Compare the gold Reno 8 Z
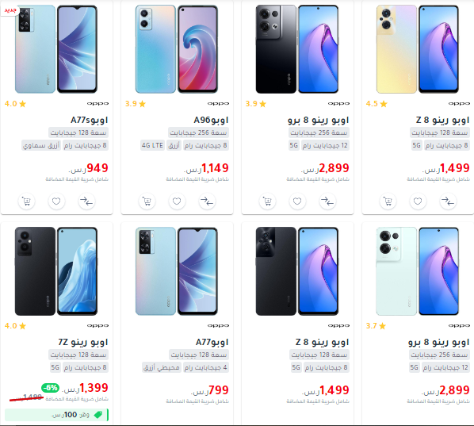This screenshot has height=426, width=474. (448, 201)
